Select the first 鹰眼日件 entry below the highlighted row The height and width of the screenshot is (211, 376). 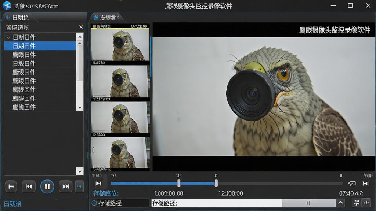point(40,55)
